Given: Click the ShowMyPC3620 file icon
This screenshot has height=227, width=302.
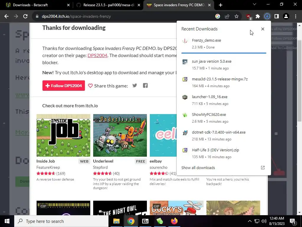Looking at the screenshot, I should click(x=185, y=115).
